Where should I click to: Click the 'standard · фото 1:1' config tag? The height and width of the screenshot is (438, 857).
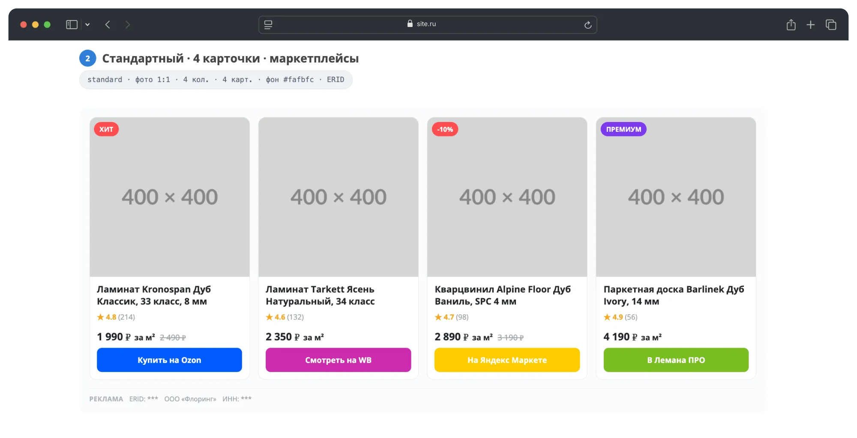coord(216,80)
